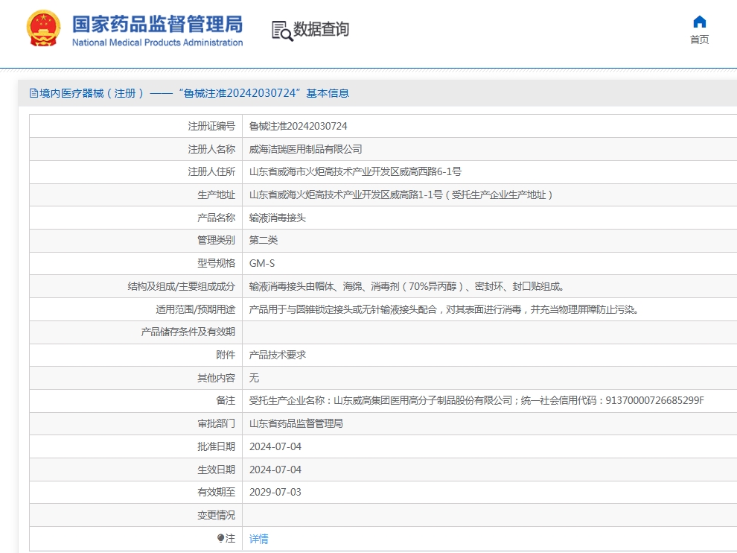Click the 注册人名称 row label
This screenshot has width=737, height=553.
(x=211, y=149)
